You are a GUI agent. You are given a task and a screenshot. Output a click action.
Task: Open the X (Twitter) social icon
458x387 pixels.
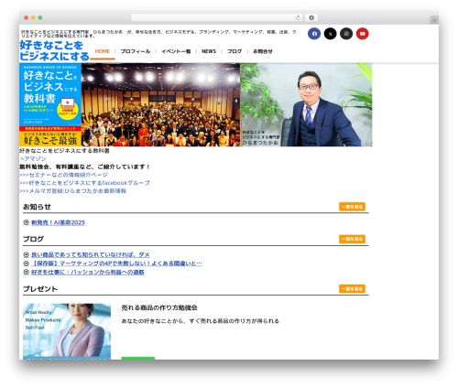tap(330, 34)
